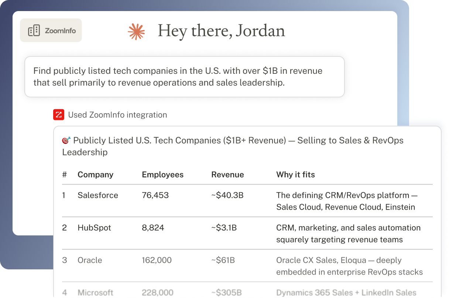Click the Why it fits header

[295, 175]
